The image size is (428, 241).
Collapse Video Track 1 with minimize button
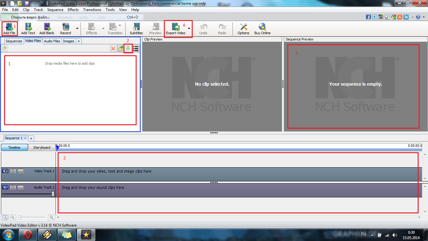click(20, 171)
